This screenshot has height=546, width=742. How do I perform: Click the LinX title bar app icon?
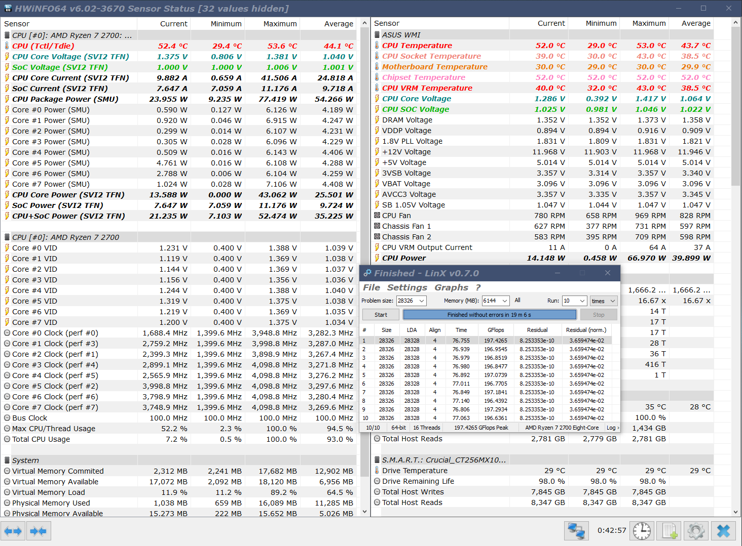[x=367, y=273]
